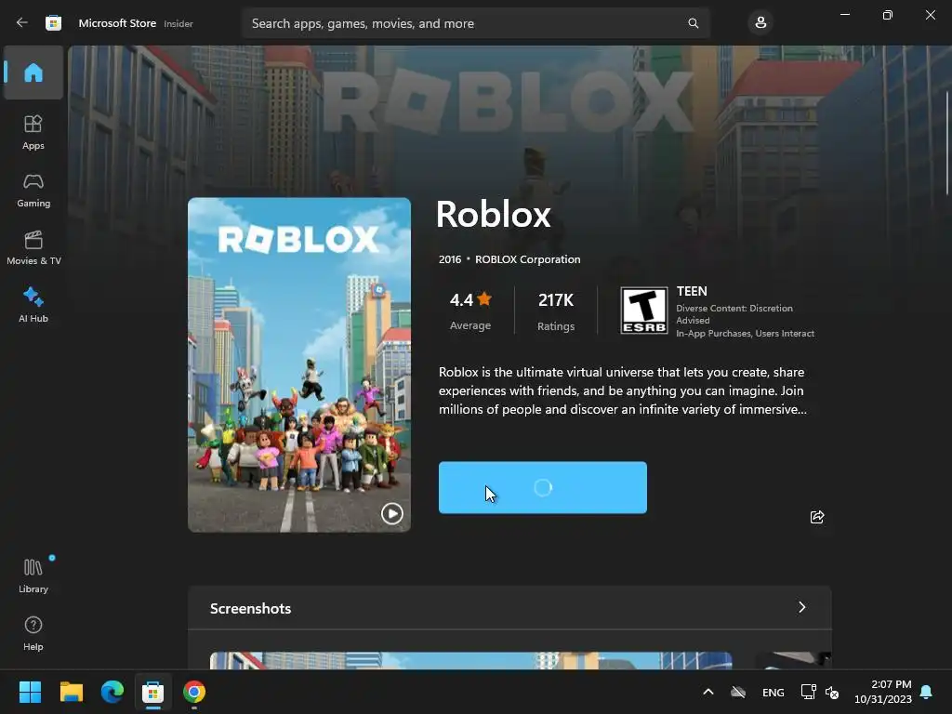
Task: Click the ESRB Teen rating badge
Action: 643,311
